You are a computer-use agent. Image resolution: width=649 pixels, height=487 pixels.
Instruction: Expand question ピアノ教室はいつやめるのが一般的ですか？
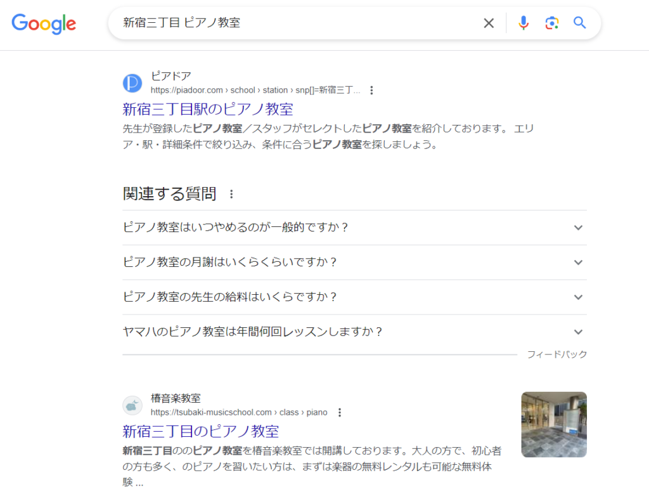(577, 228)
